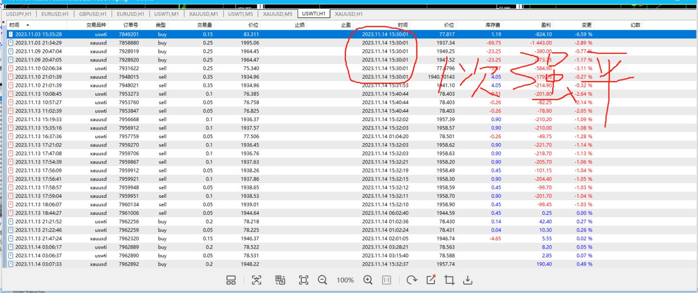
Task: Open the edit image tool
Action: pyautogui.click(x=431, y=280)
